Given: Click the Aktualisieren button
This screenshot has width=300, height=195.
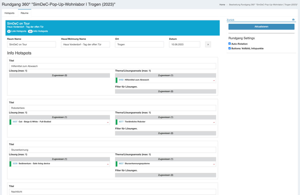Looking at the screenshot, I should click(x=261, y=27).
